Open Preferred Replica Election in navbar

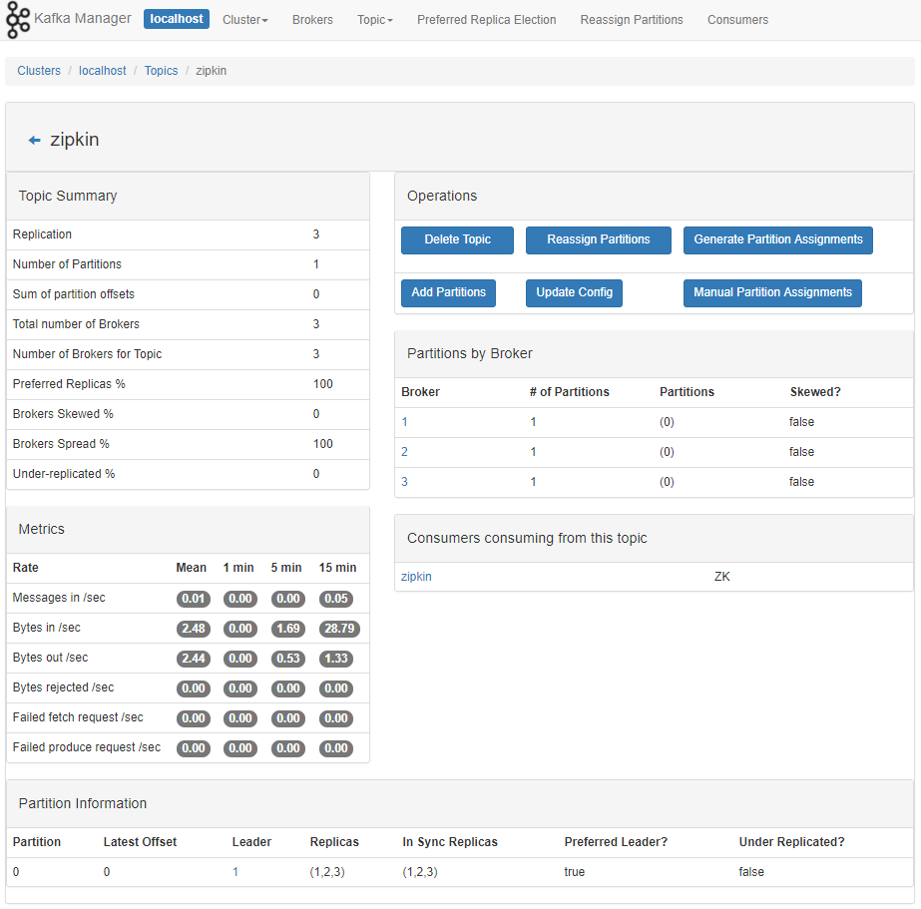(x=486, y=20)
